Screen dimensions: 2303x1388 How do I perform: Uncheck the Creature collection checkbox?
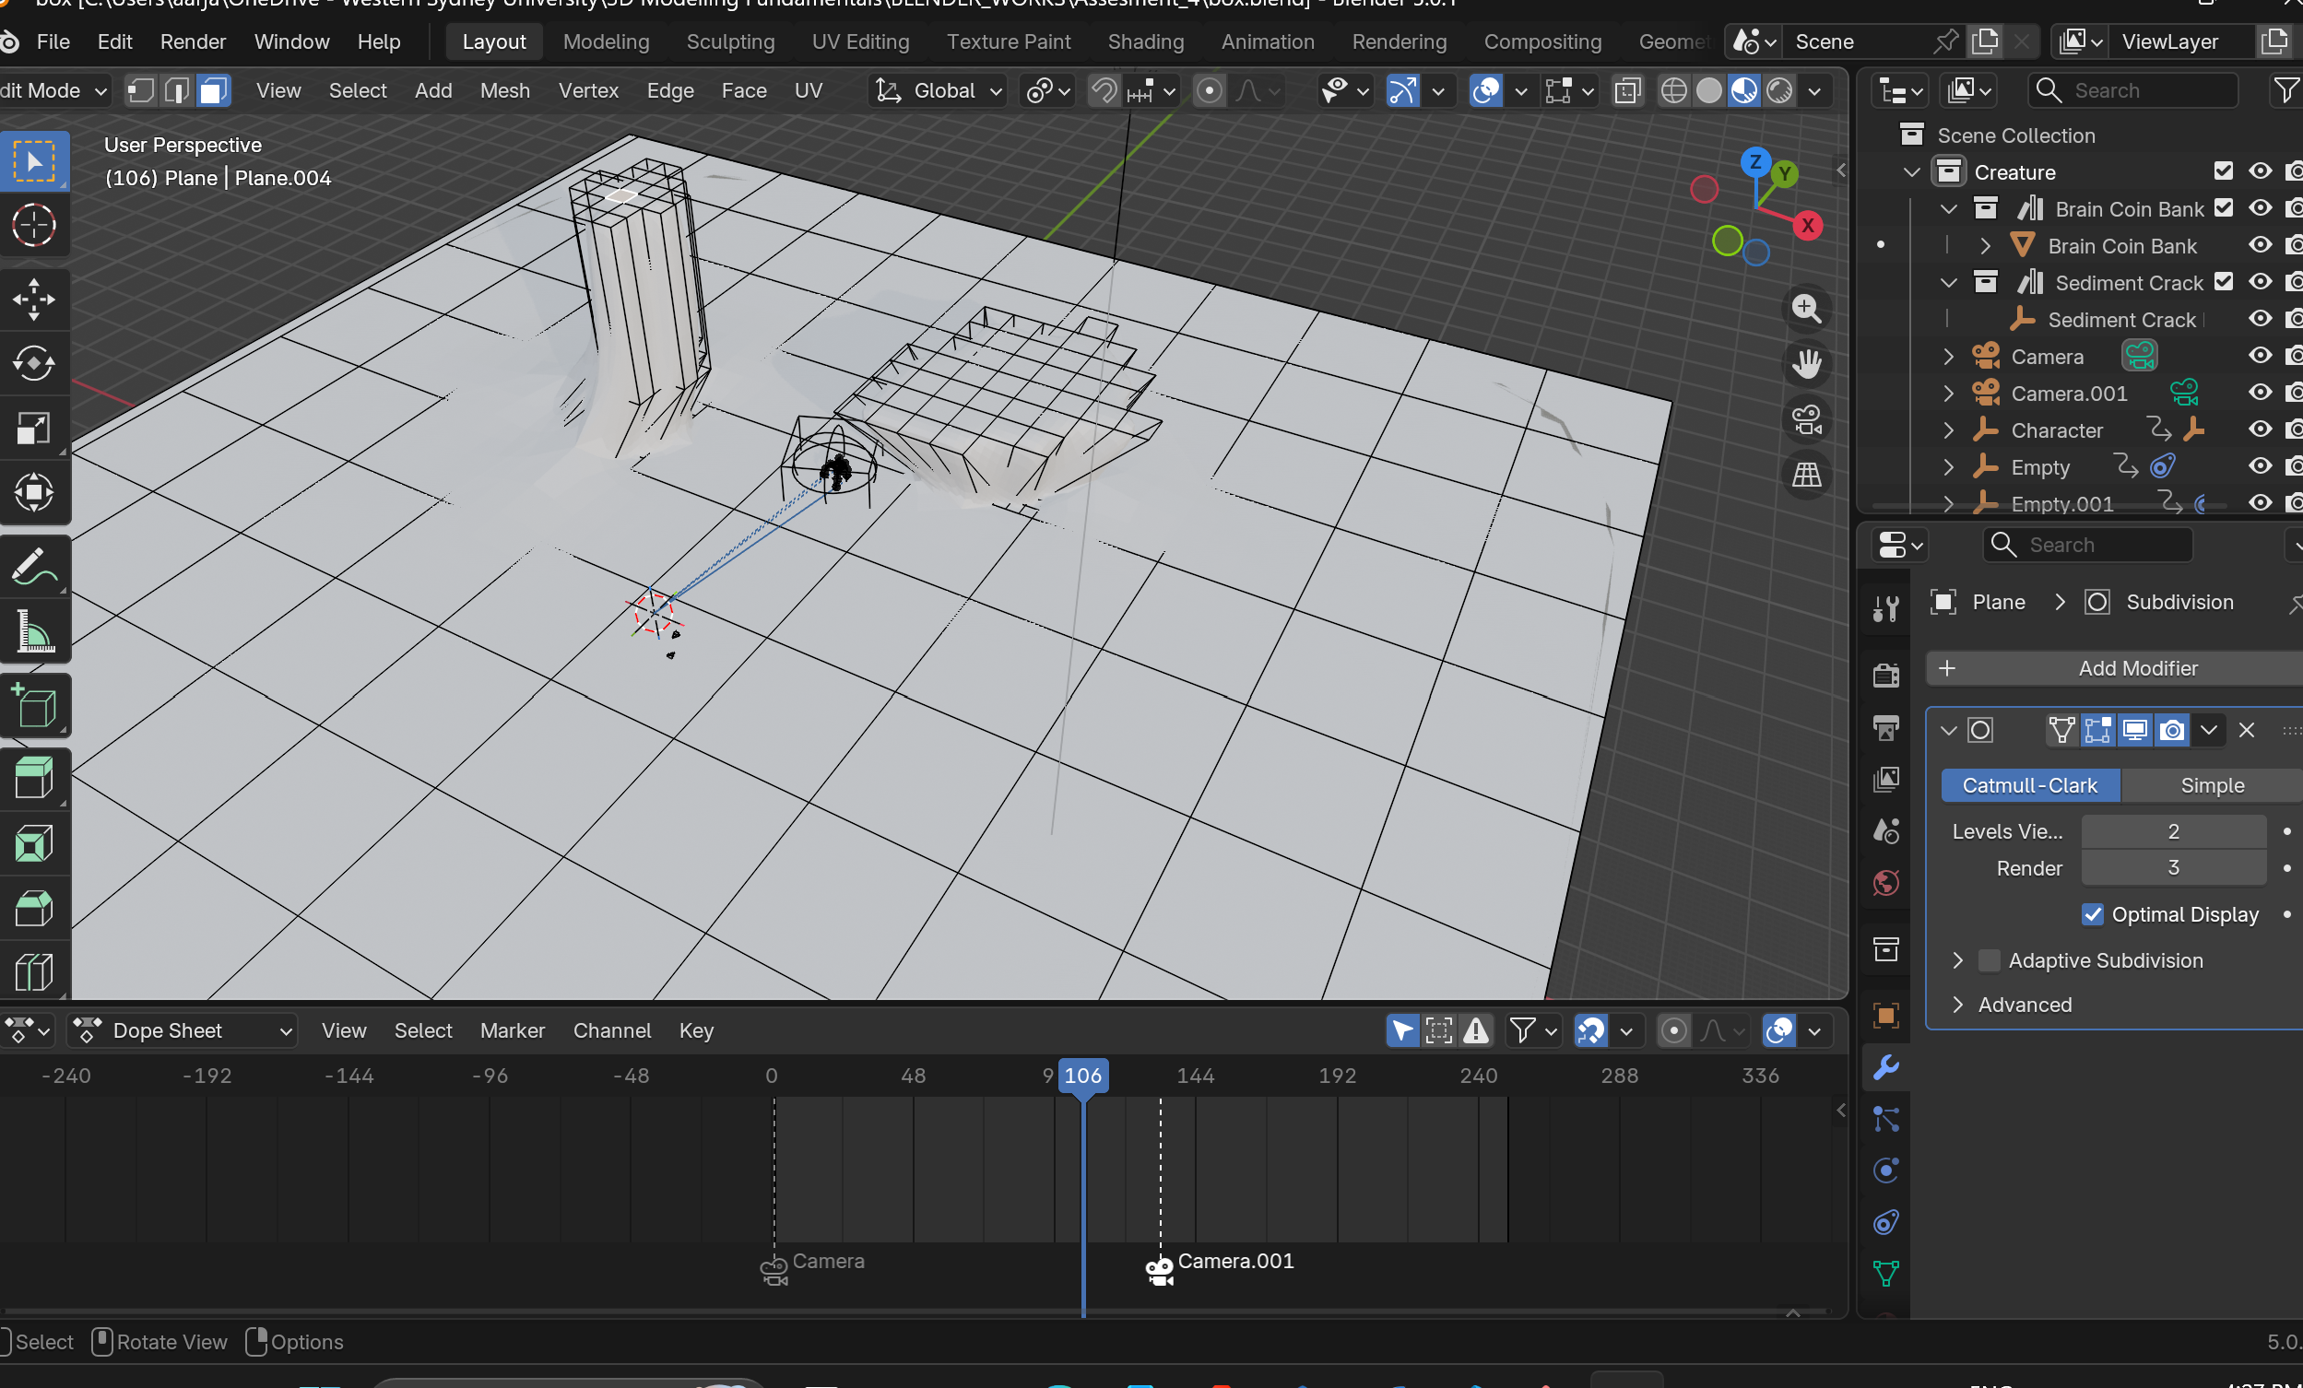[2223, 171]
